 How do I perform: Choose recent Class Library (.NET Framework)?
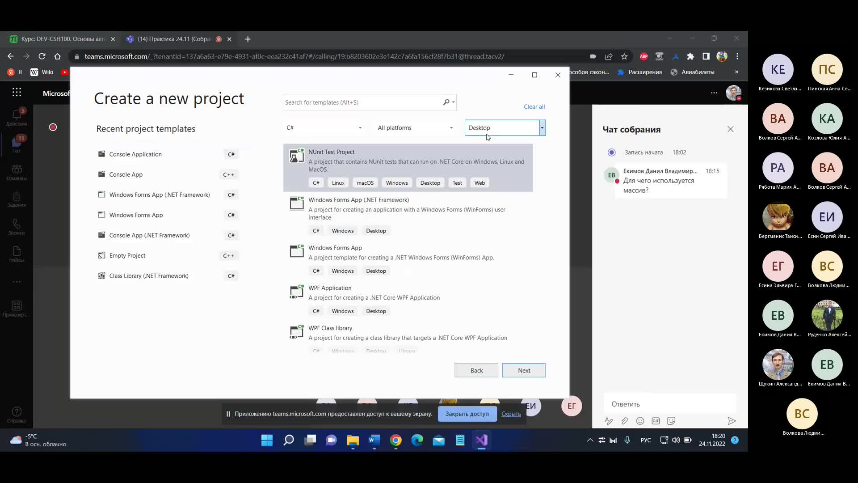(x=168, y=276)
